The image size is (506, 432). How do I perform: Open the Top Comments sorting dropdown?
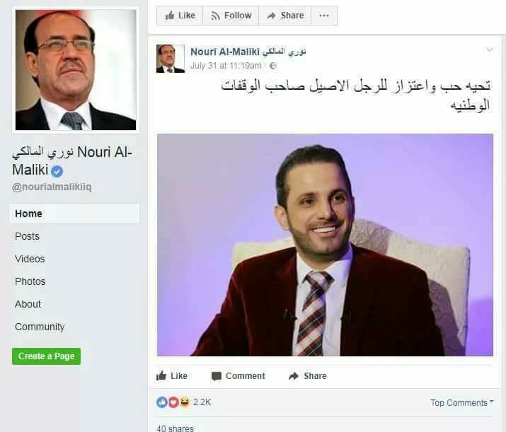[462, 403]
